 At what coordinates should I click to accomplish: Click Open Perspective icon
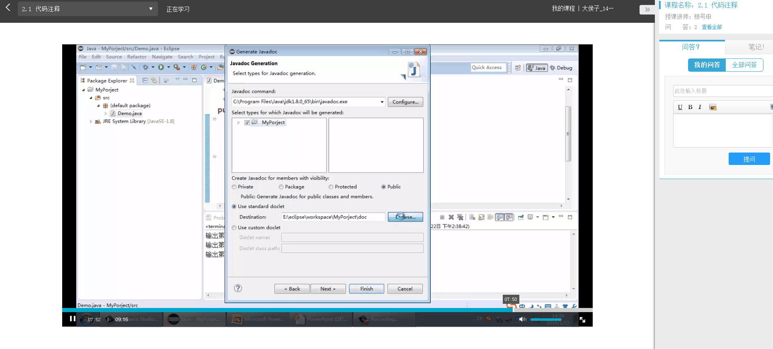tap(518, 68)
